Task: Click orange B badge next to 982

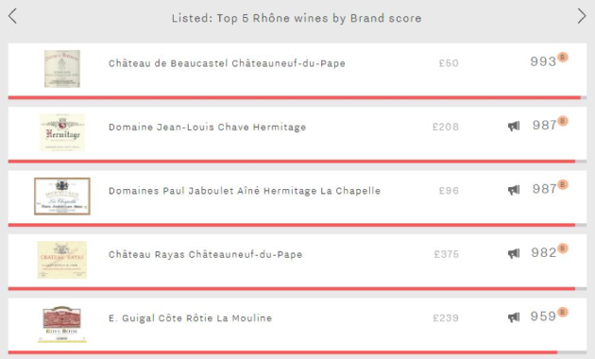Action: [563, 248]
